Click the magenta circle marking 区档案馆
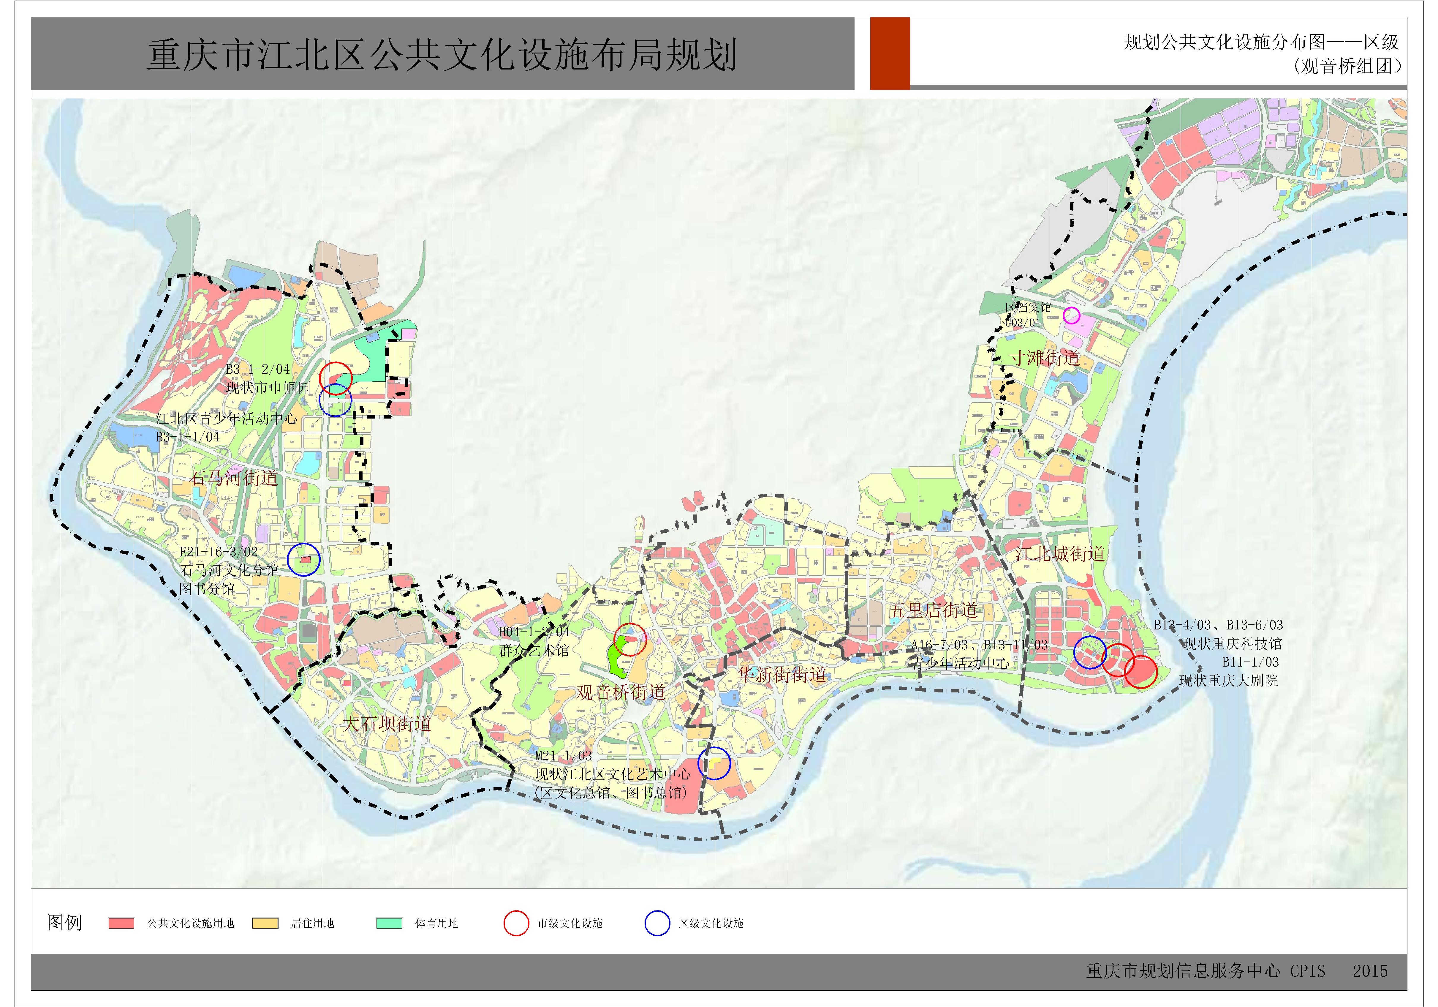The width and height of the screenshot is (1438, 1007). [1072, 315]
